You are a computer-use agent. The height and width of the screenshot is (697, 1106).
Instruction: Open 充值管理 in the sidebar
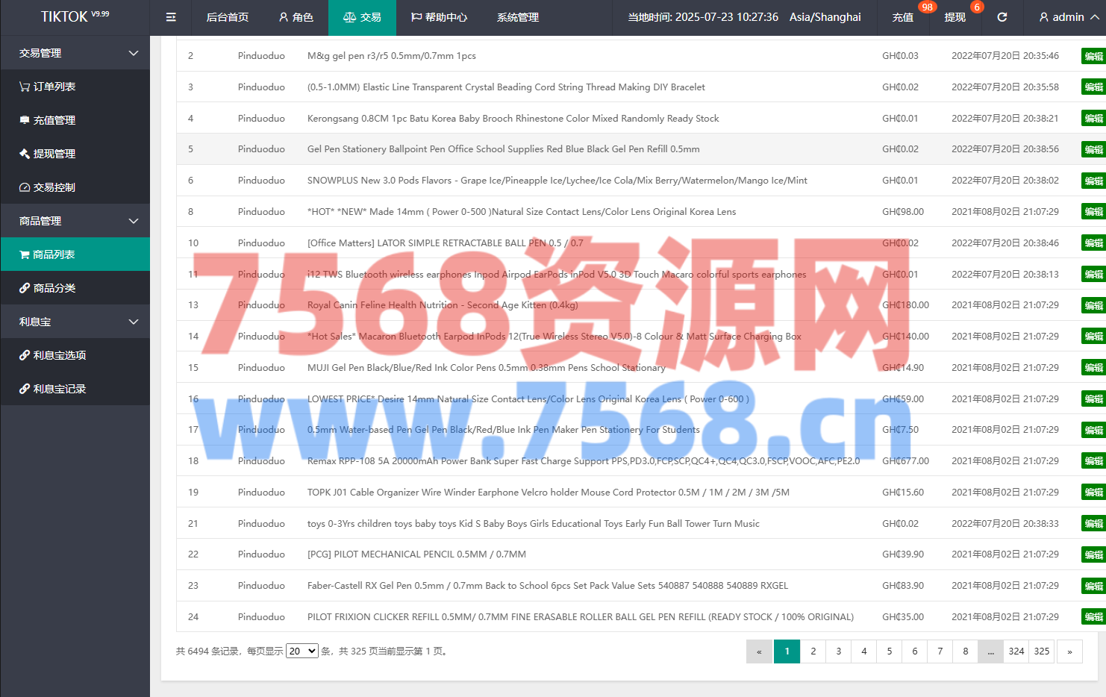pos(47,120)
